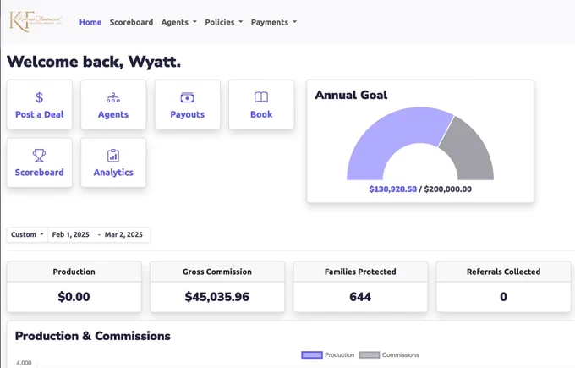The width and height of the screenshot is (575, 368).
Task: Click the Families Protected value 644
Action: coord(360,297)
